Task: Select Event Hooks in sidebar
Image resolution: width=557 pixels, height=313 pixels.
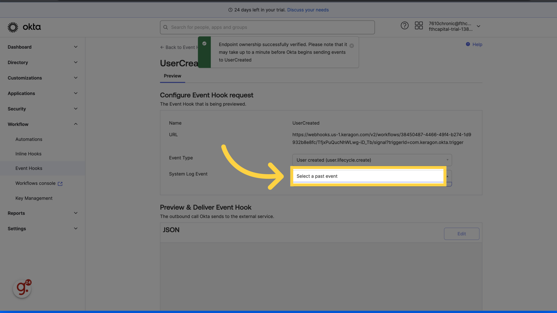Action: [42, 168]
